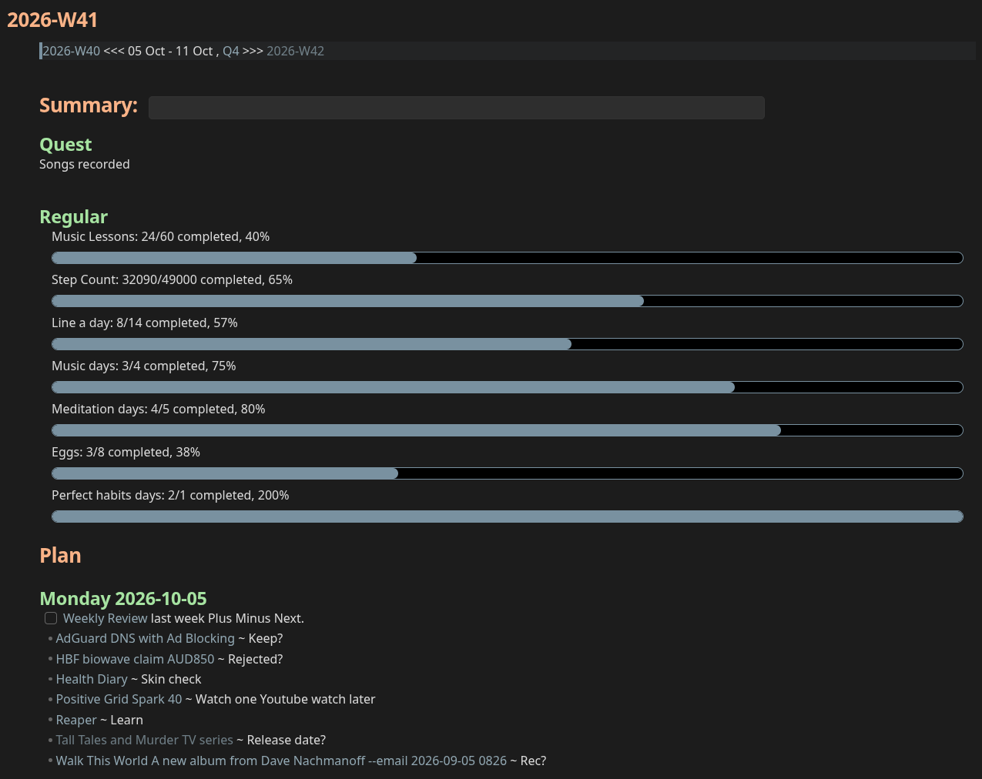Click the '05 Oct - 11 Oct' date range
Image resolution: width=982 pixels, height=779 pixels.
click(170, 51)
